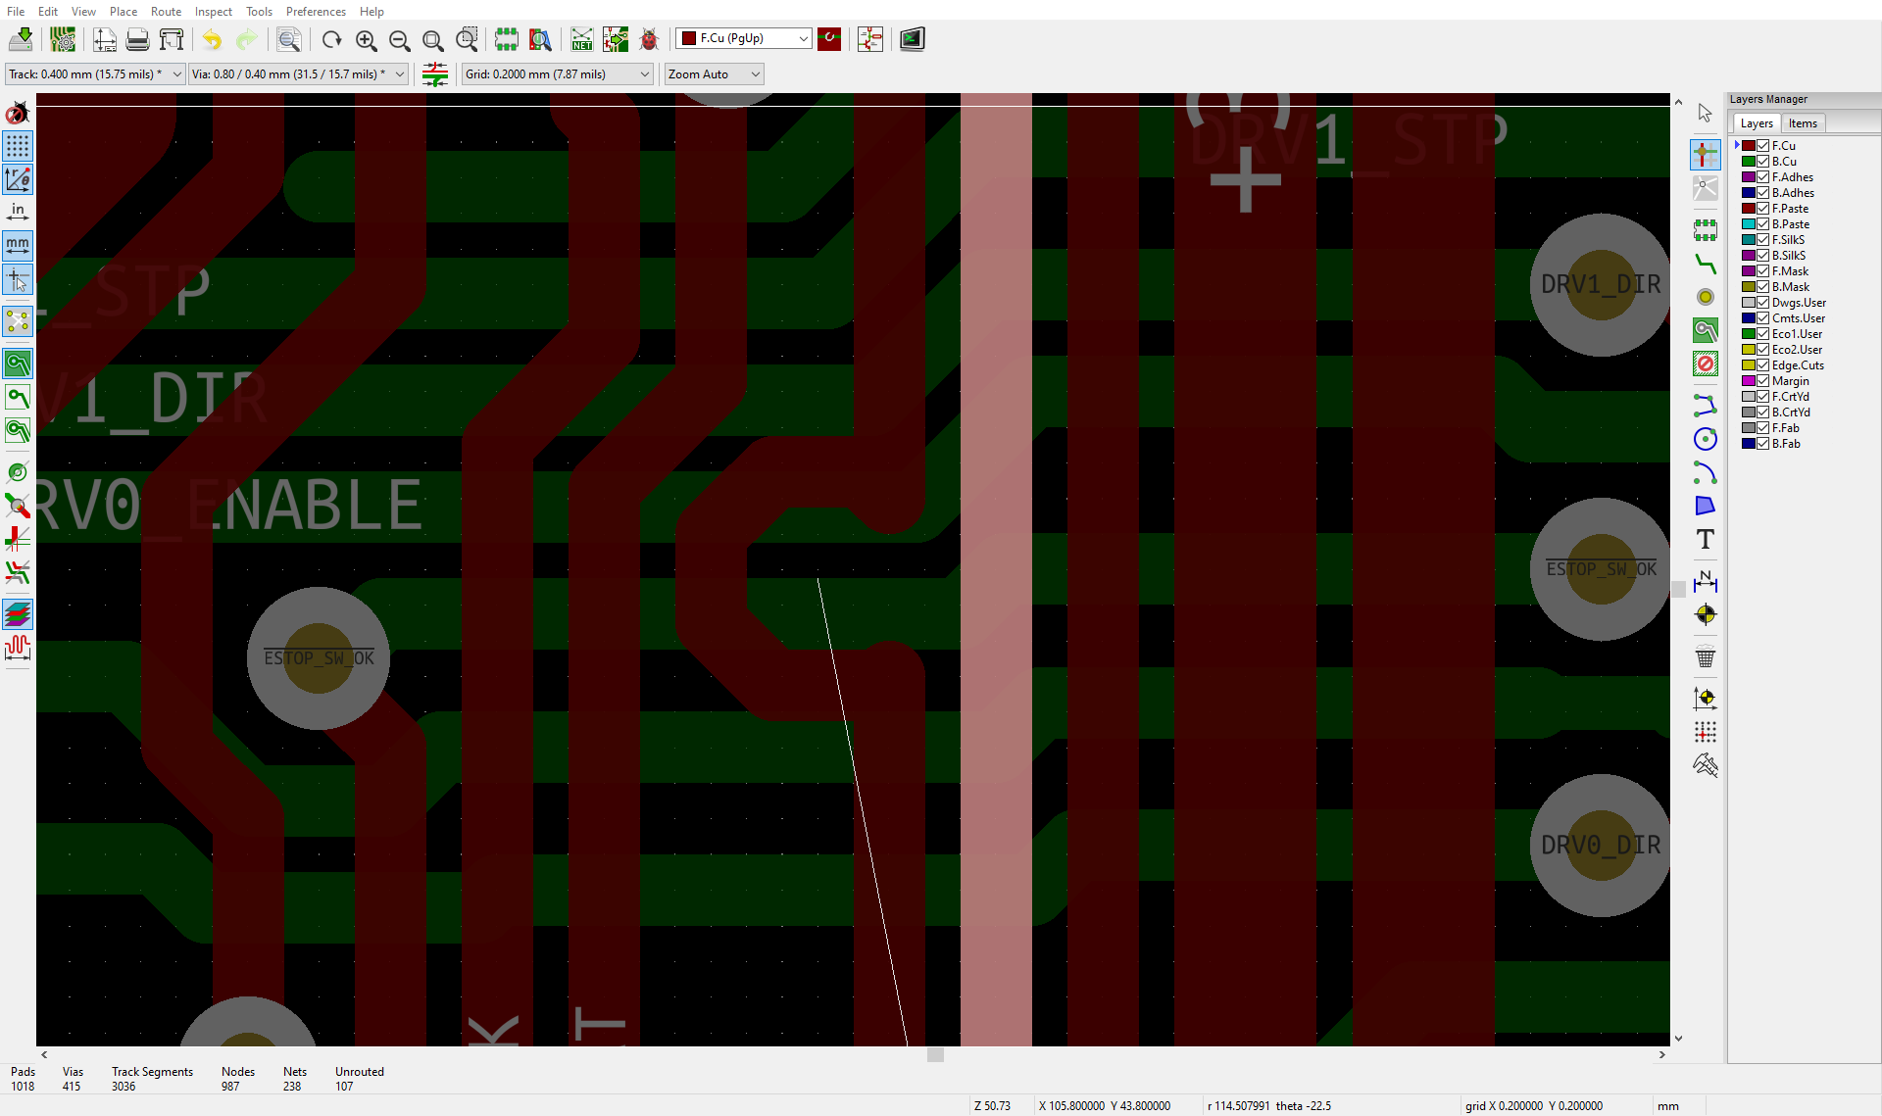Click the B.Cu green color swatch
Screen dimensions: 1882x1116
click(1748, 162)
